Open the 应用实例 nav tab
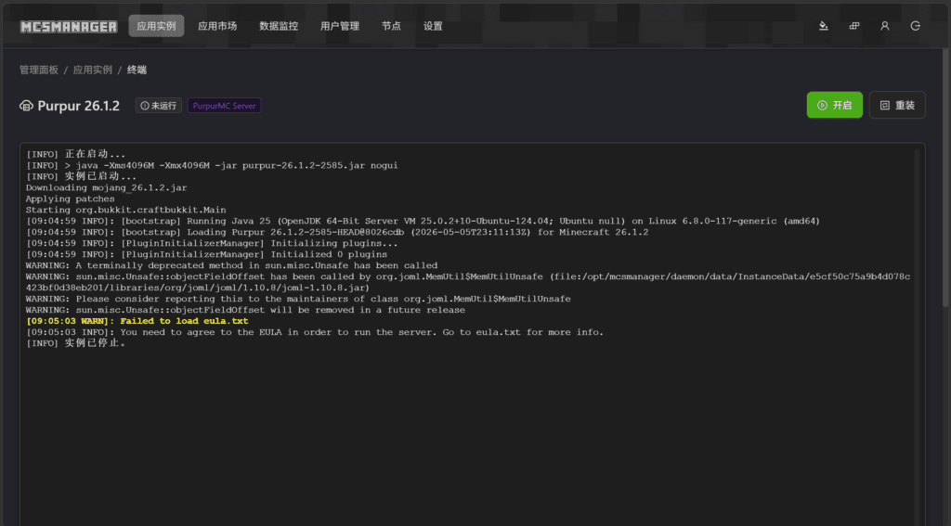This screenshot has height=526, width=951. click(156, 26)
